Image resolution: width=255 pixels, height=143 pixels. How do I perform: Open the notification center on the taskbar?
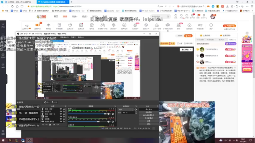click(251, 140)
